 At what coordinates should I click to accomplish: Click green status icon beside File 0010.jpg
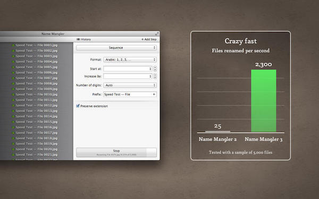pyautogui.click(x=13, y=94)
